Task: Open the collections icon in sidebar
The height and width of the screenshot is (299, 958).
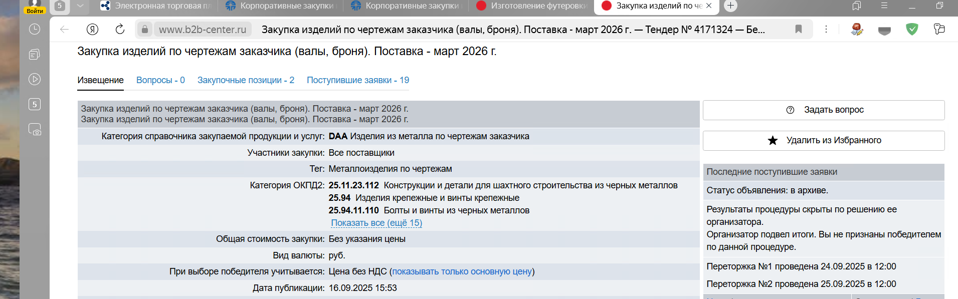Action: [x=35, y=54]
